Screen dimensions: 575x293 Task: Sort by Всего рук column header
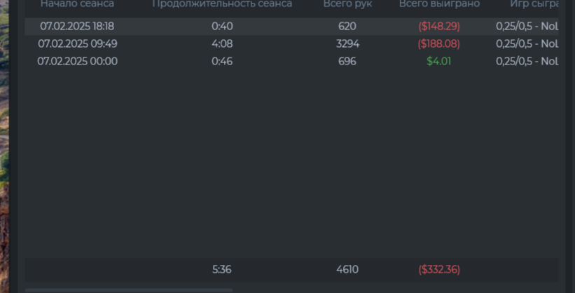(x=347, y=4)
